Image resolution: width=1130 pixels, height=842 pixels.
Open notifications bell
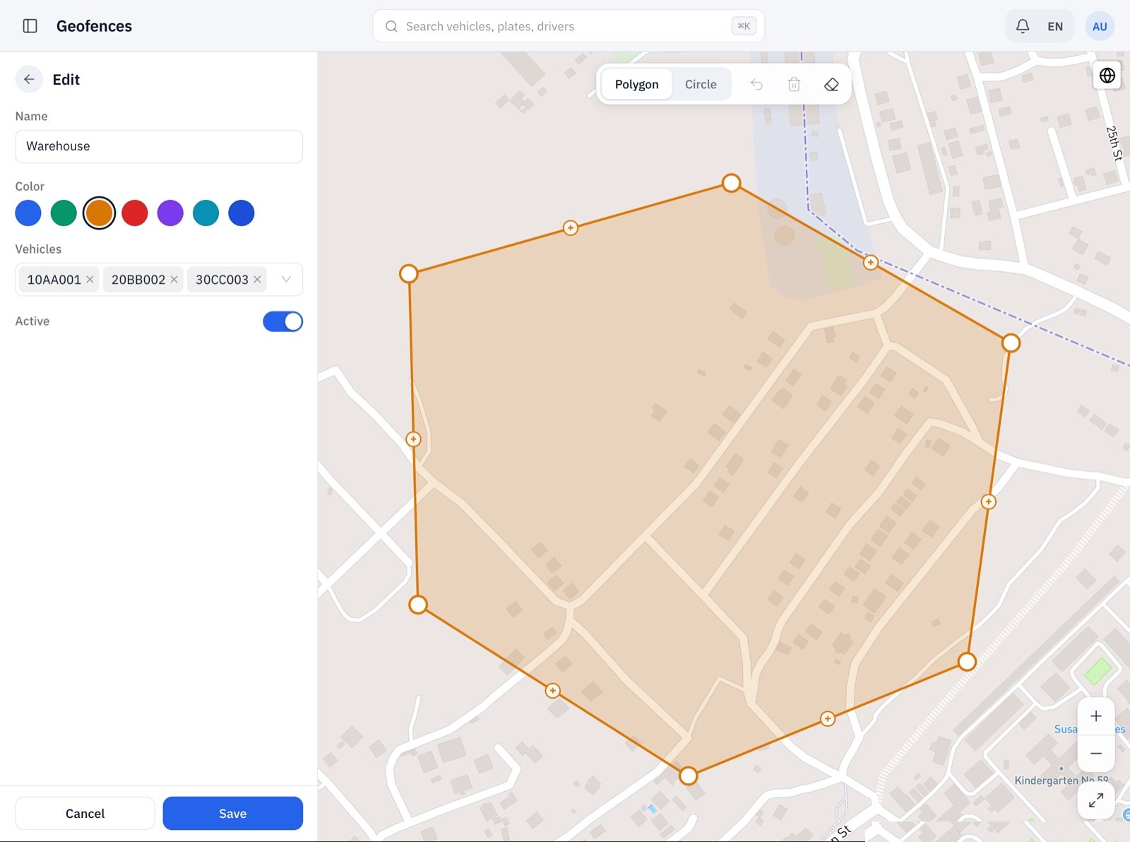pyautogui.click(x=1023, y=26)
